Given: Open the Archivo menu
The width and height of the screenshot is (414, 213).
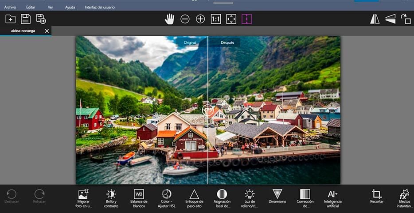Looking at the screenshot, I should point(10,8).
